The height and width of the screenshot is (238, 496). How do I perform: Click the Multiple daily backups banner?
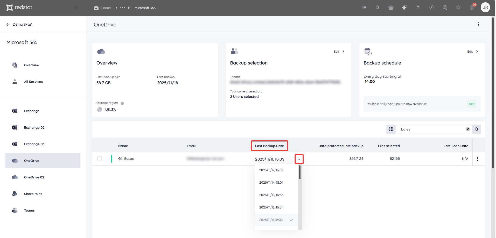point(422,104)
